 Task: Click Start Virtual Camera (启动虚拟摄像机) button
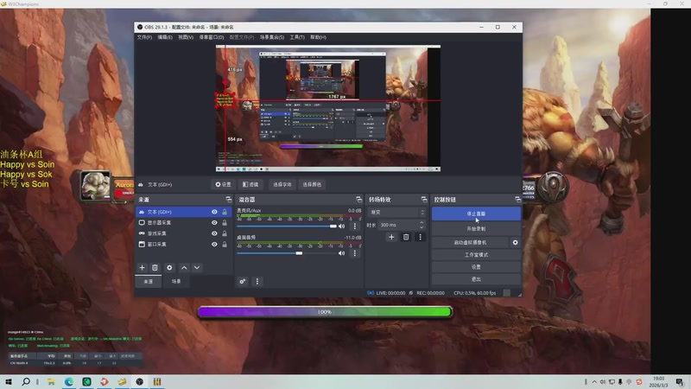click(x=470, y=243)
